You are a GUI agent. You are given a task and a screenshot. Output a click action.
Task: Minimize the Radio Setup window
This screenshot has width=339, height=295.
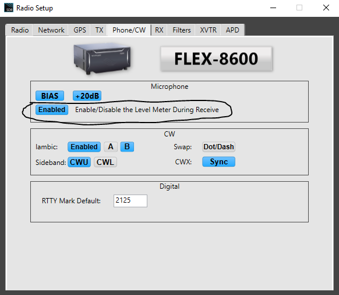click(x=273, y=8)
